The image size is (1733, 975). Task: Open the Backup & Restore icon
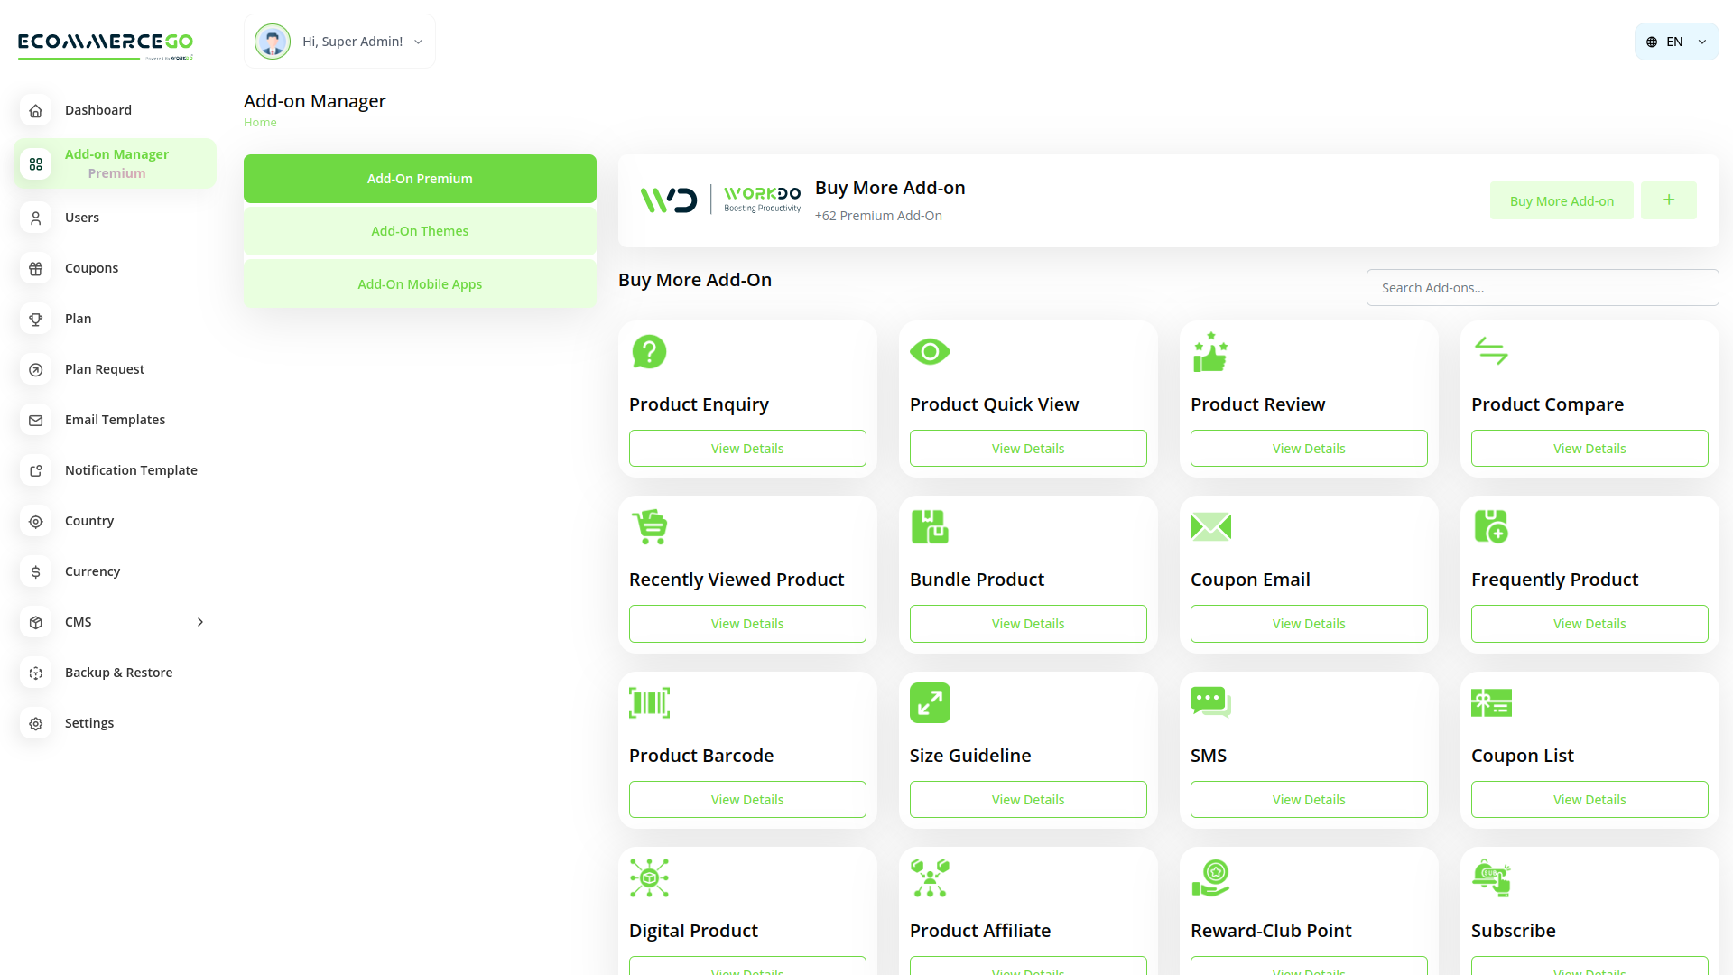35,673
